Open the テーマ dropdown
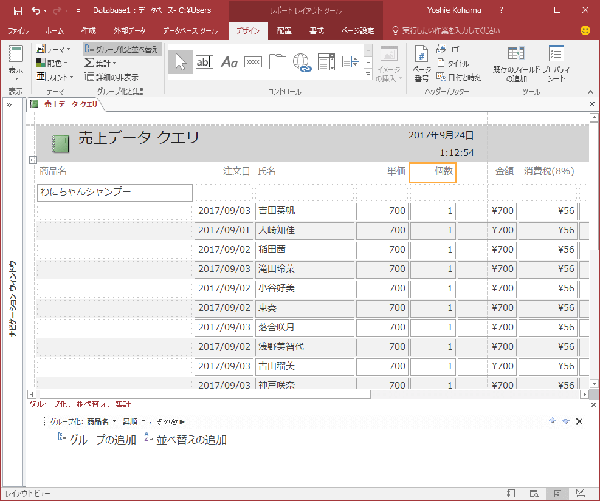The width and height of the screenshot is (600, 501). [53, 49]
